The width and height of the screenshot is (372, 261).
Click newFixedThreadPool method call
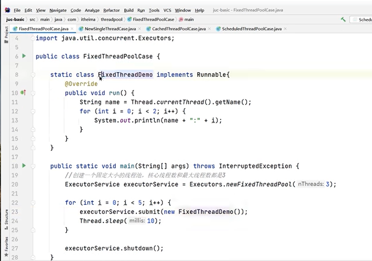click(259, 184)
